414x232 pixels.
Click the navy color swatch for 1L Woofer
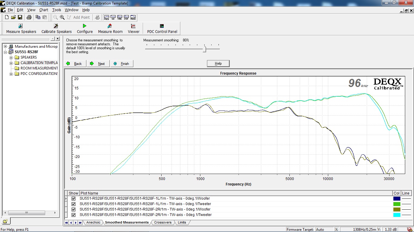pyautogui.click(x=397, y=198)
